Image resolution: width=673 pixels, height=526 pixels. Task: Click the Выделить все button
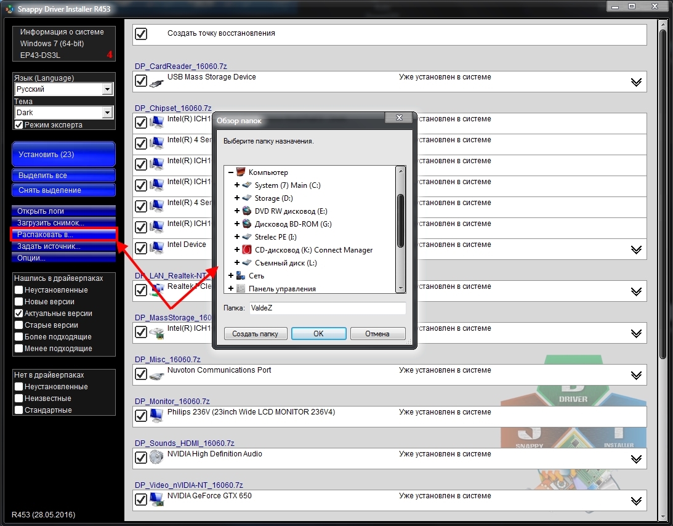point(63,175)
